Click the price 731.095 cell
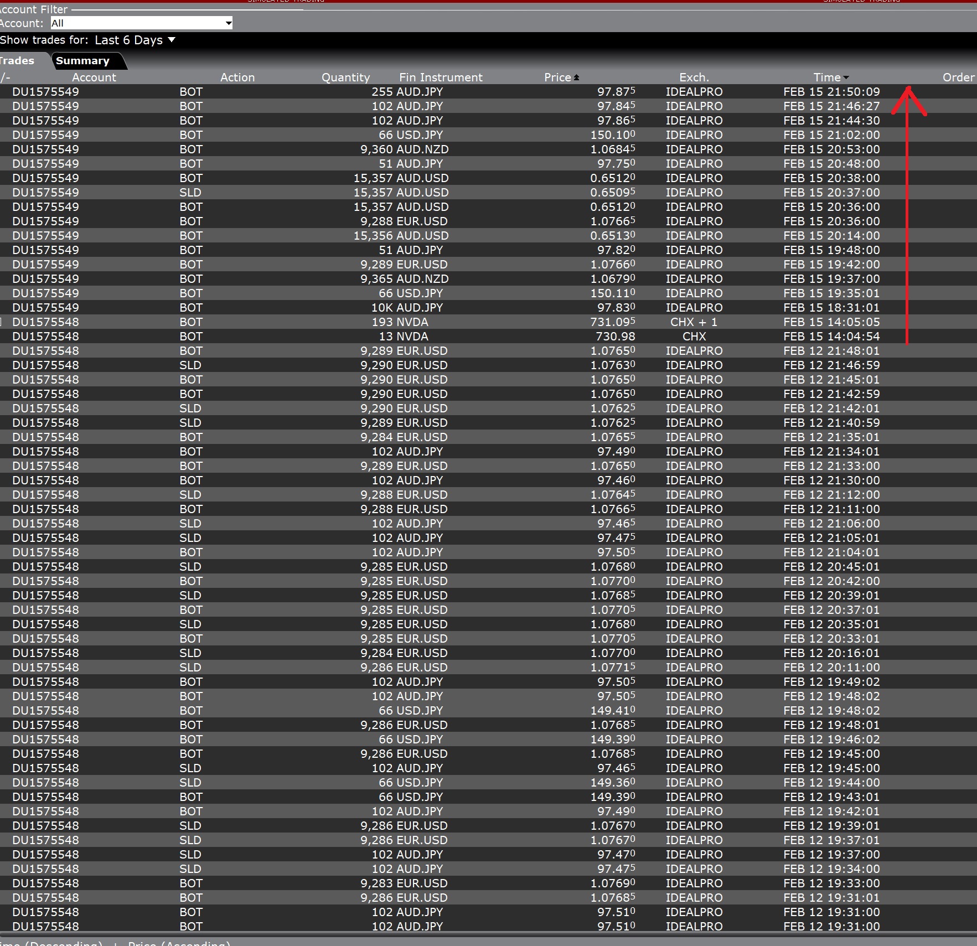977x946 pixels. point(613,322)
